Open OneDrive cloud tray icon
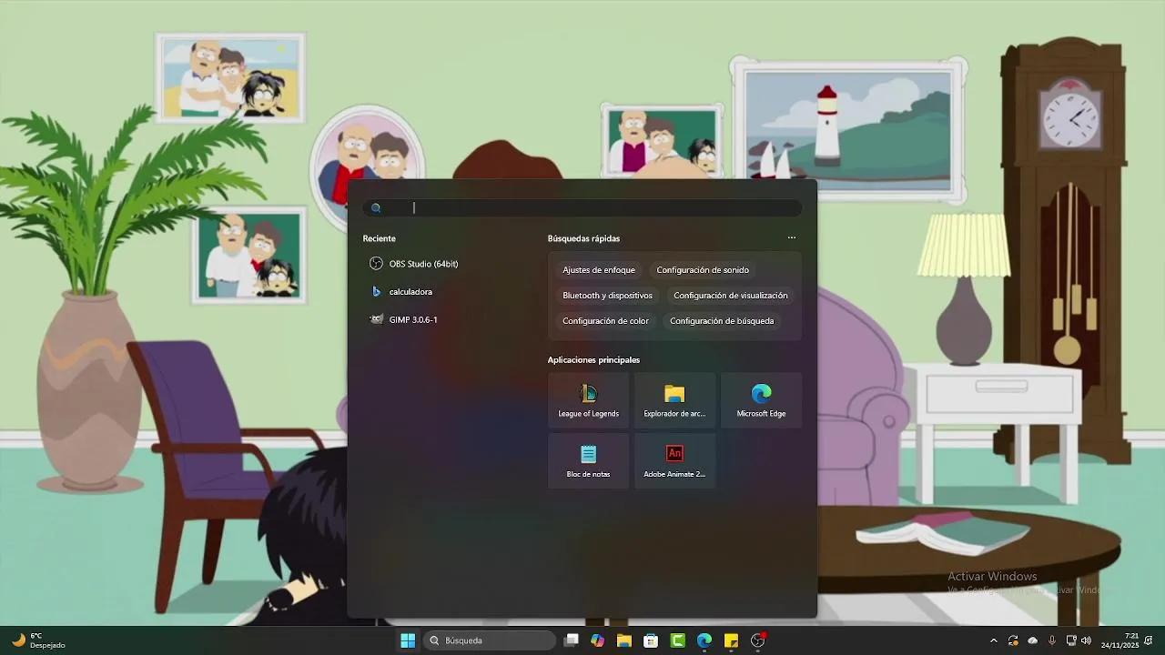 pyautogui.click(x=1033, y=640)
